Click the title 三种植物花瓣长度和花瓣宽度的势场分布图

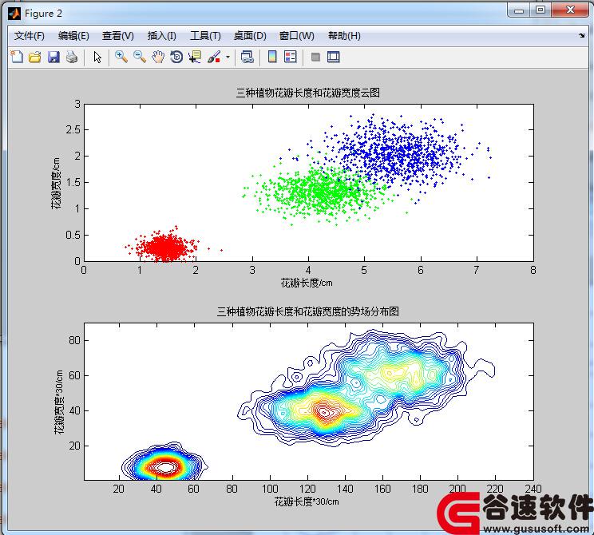(x=307, y=311)
